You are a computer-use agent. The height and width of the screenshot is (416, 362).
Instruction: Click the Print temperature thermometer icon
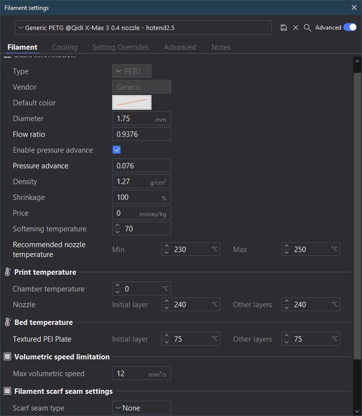click(8, 272)
